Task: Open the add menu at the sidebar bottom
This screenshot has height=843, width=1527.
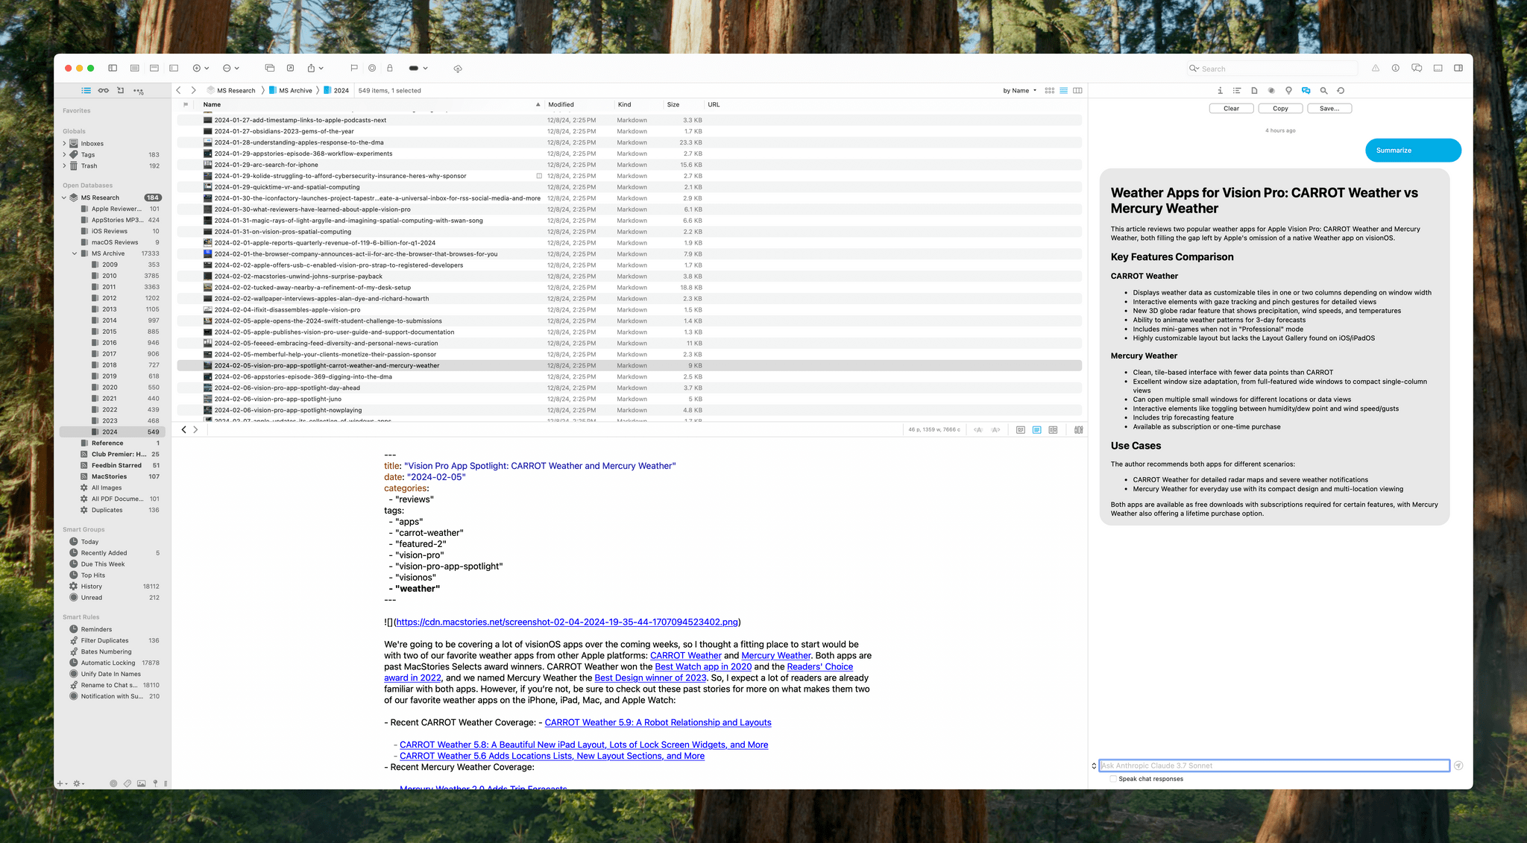Action: 63,783
